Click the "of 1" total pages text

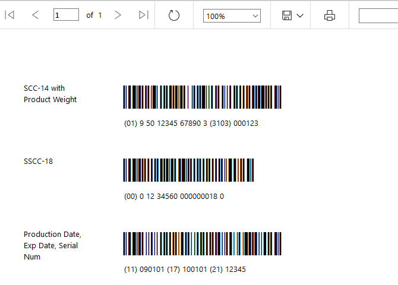click(94, 15)
